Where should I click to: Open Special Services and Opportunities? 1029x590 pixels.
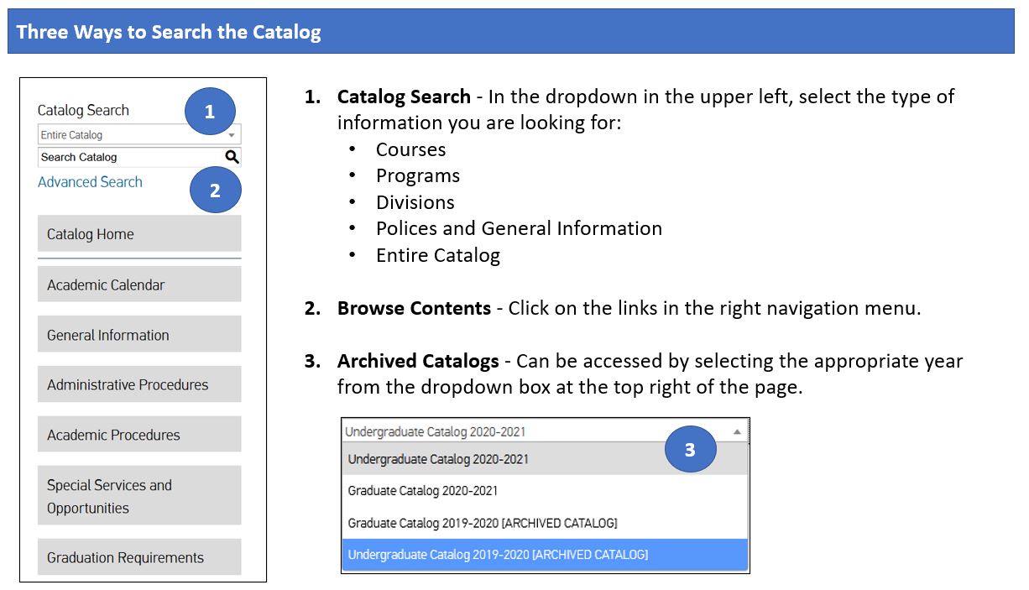139,496
